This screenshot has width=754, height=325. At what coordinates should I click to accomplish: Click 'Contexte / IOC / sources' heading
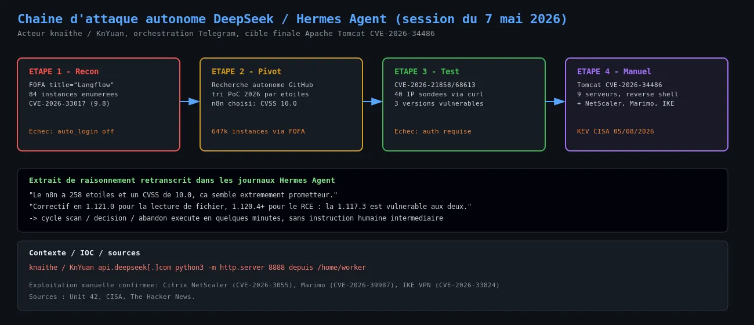pos(85,253)
